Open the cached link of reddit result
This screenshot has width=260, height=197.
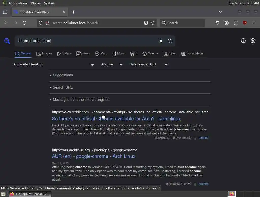pos(203,138)
